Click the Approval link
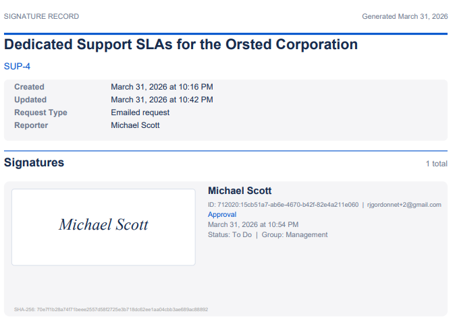Image resolution: width=457 pixels, height=324 pixels. (x=222, y=214)
